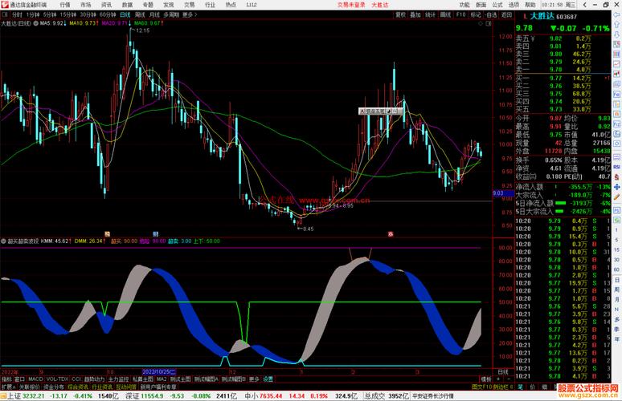Open the 综合资讯 tab
622x401 pixels.
pos(78,387)
